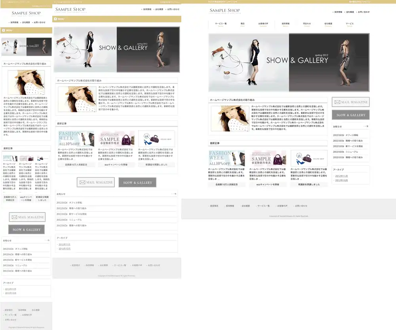Image resolution: width=396 pixels, height=330 pixels.
Task: Click the SGOW & GALLERY button in the desktop sidebar
Action: 350,115
